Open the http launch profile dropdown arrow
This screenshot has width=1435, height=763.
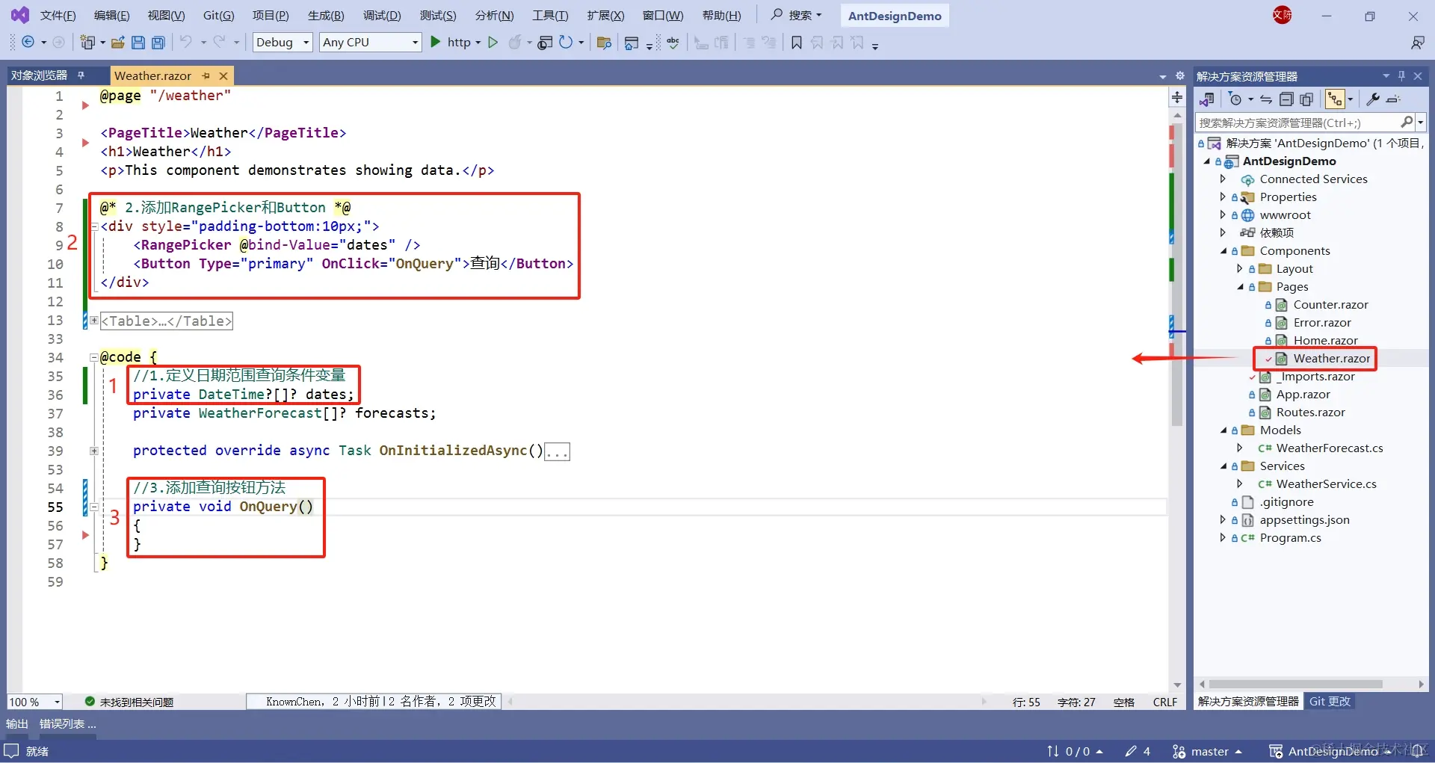(478, 43)
